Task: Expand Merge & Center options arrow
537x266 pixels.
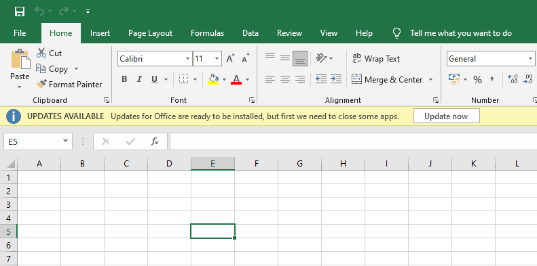Action: tap(430, 80)
